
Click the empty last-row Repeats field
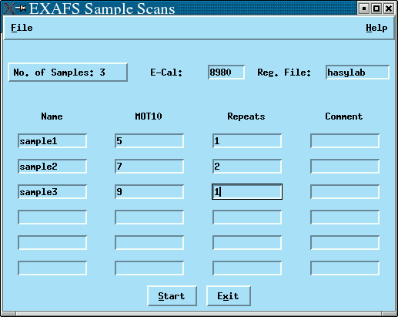tap(247, 268)
